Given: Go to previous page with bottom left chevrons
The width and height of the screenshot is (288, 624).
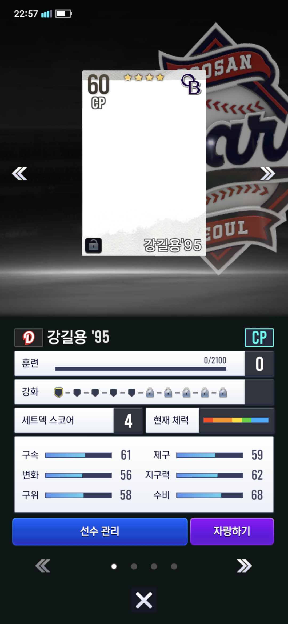Looking at the screenshot, I should (43, 566).
